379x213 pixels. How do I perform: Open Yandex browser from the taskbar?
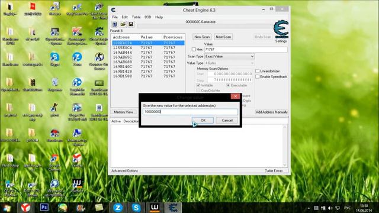coord(25,208)
